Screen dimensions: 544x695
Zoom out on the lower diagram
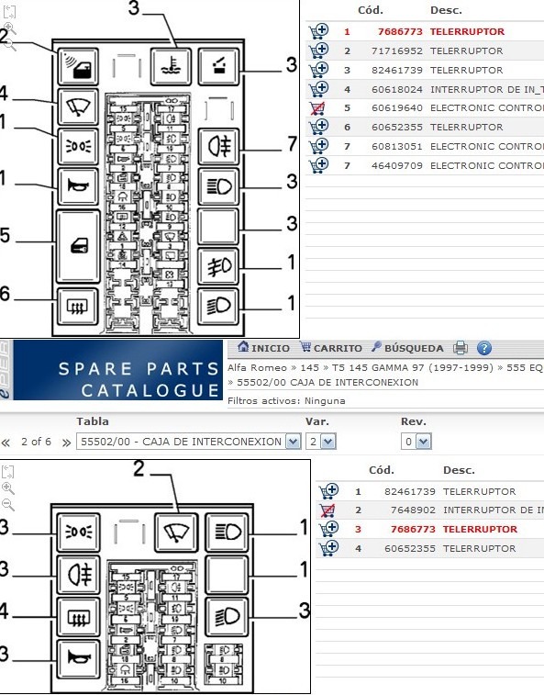point(8,504)
